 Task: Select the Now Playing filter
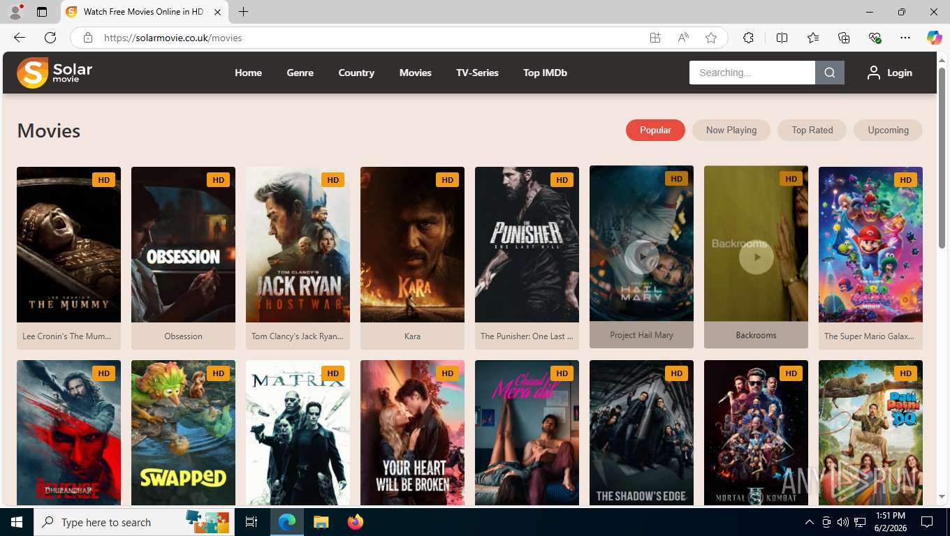click(731, 130)
